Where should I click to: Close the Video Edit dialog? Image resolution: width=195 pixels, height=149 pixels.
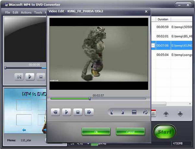pyautogui.click(x=146, y=11)
